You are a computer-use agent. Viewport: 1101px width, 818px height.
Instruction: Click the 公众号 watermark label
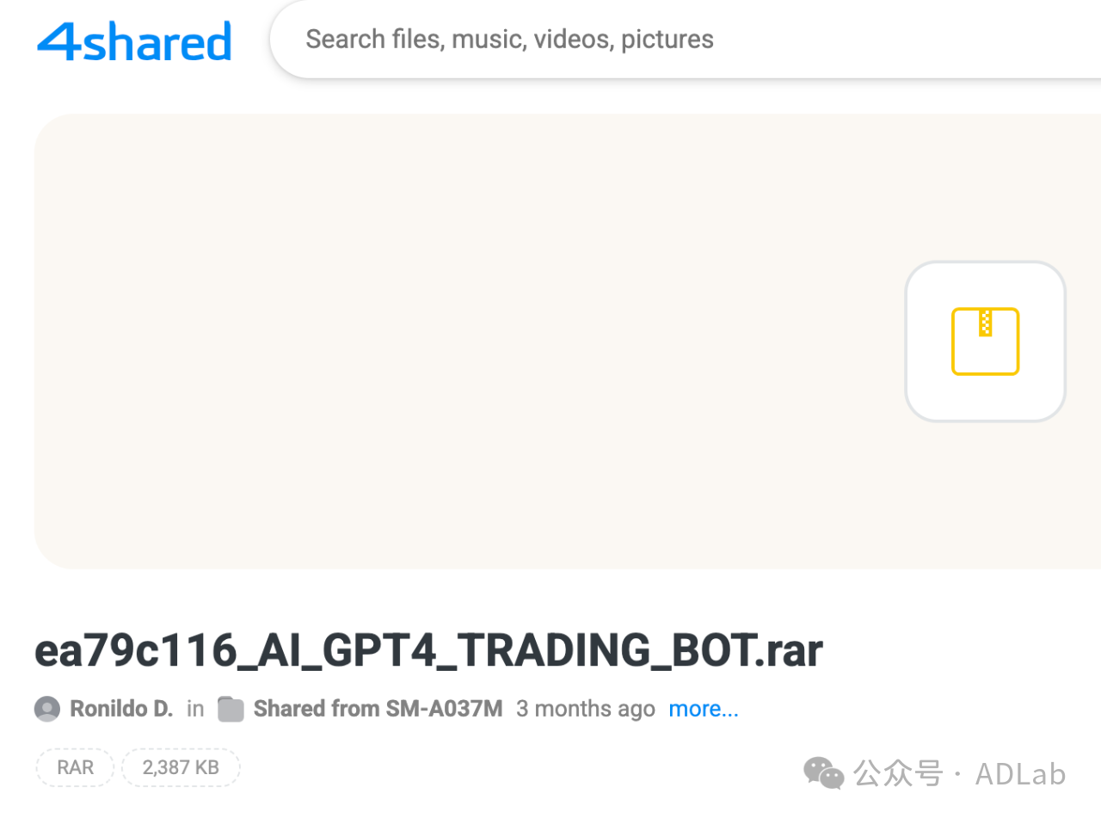pos(897,774)
